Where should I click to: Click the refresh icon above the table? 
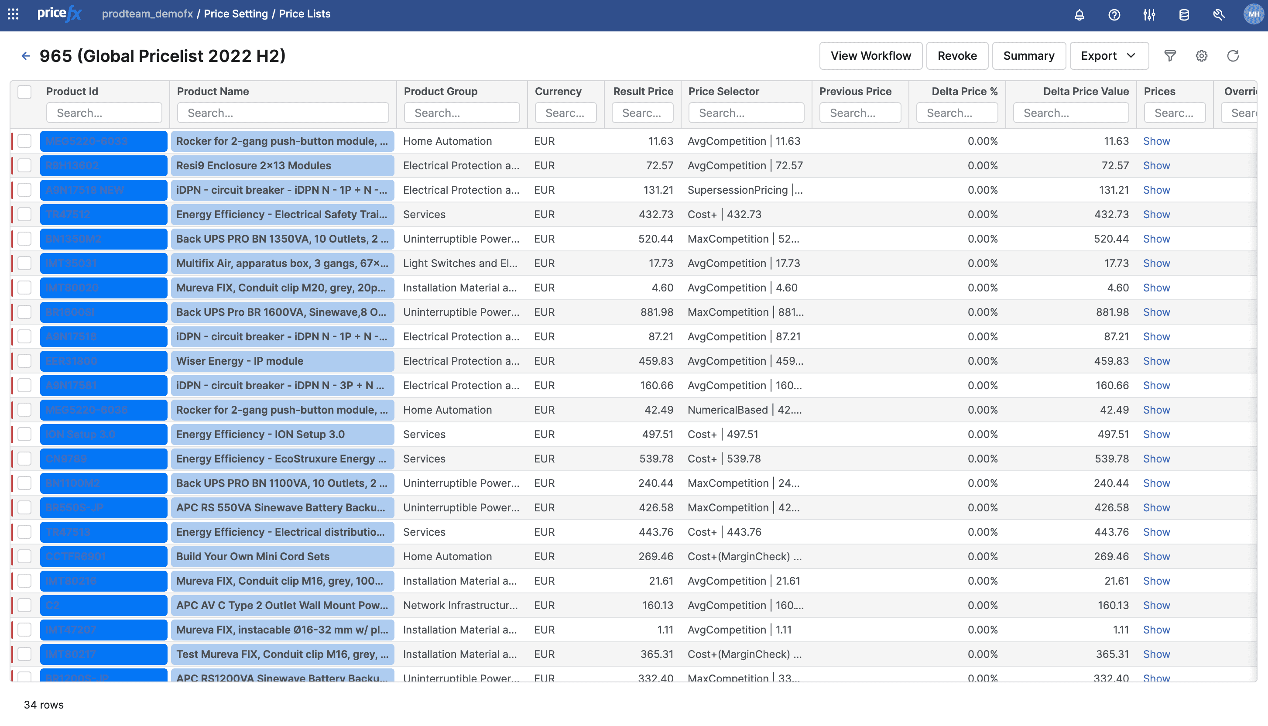tap(1233, 56)
